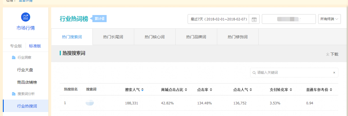Switch to 热门长尾词 tab
This screenshot has width=348, height=116.
(x=113, y=37)
